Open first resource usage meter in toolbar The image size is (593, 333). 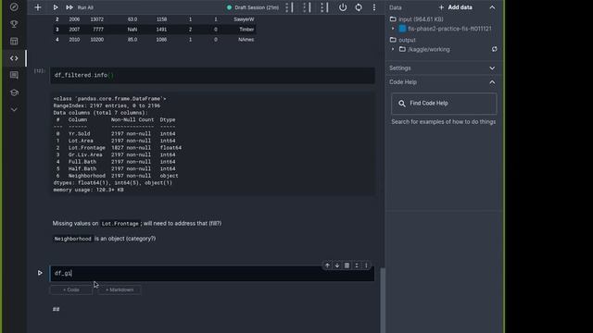[x=289, y=7]
